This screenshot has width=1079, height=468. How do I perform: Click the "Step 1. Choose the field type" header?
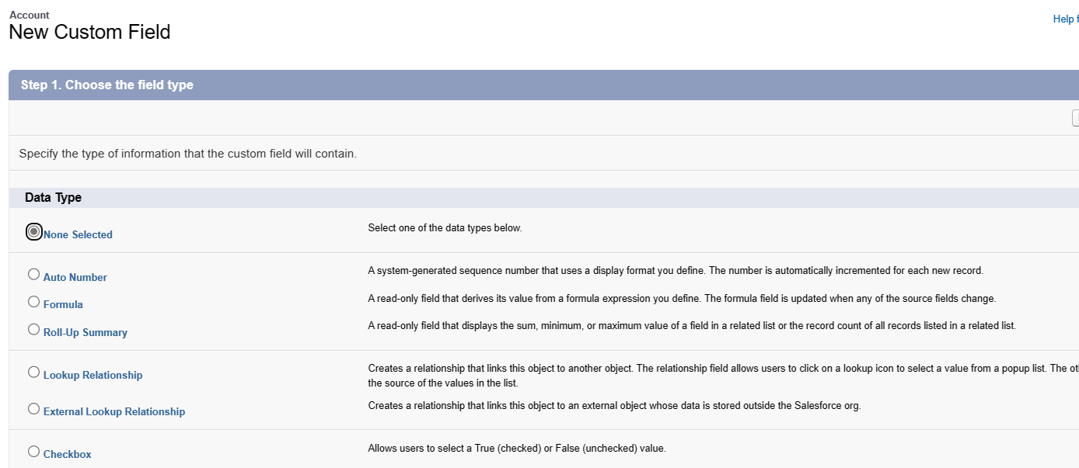click(x=107, y=85)
